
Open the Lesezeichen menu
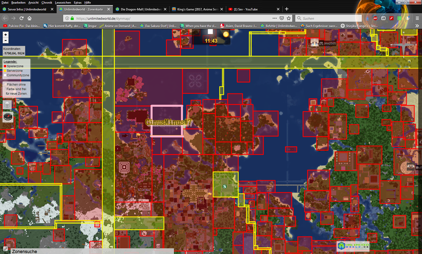(63, 2)
